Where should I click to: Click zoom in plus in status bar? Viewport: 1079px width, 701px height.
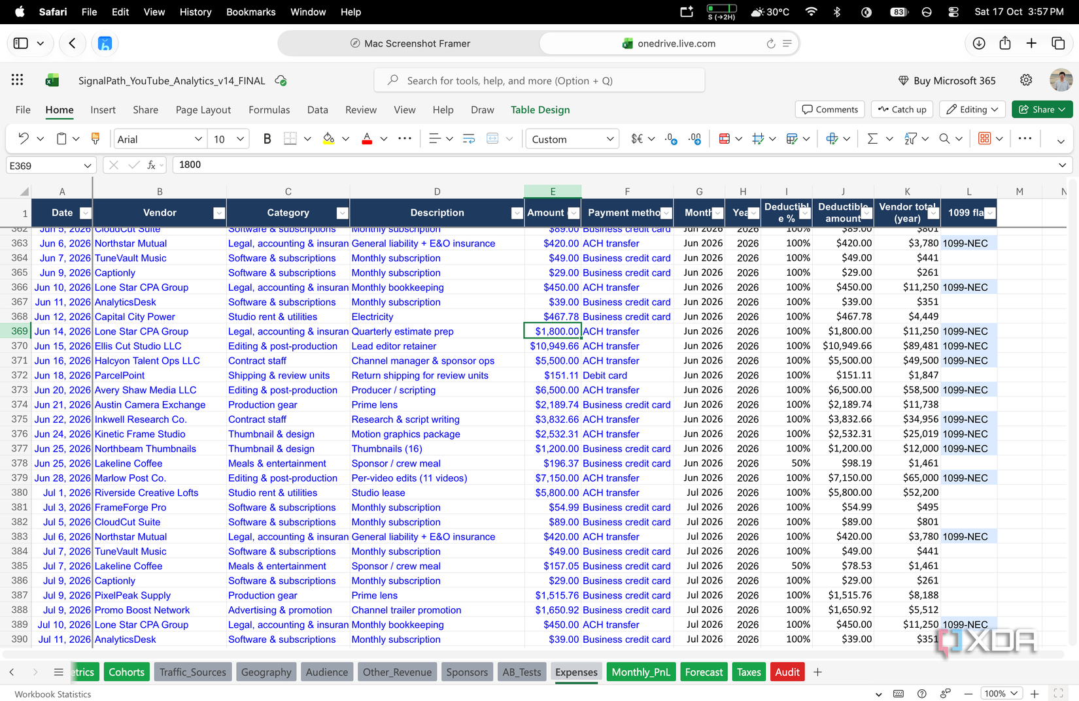click(1035, 694)
